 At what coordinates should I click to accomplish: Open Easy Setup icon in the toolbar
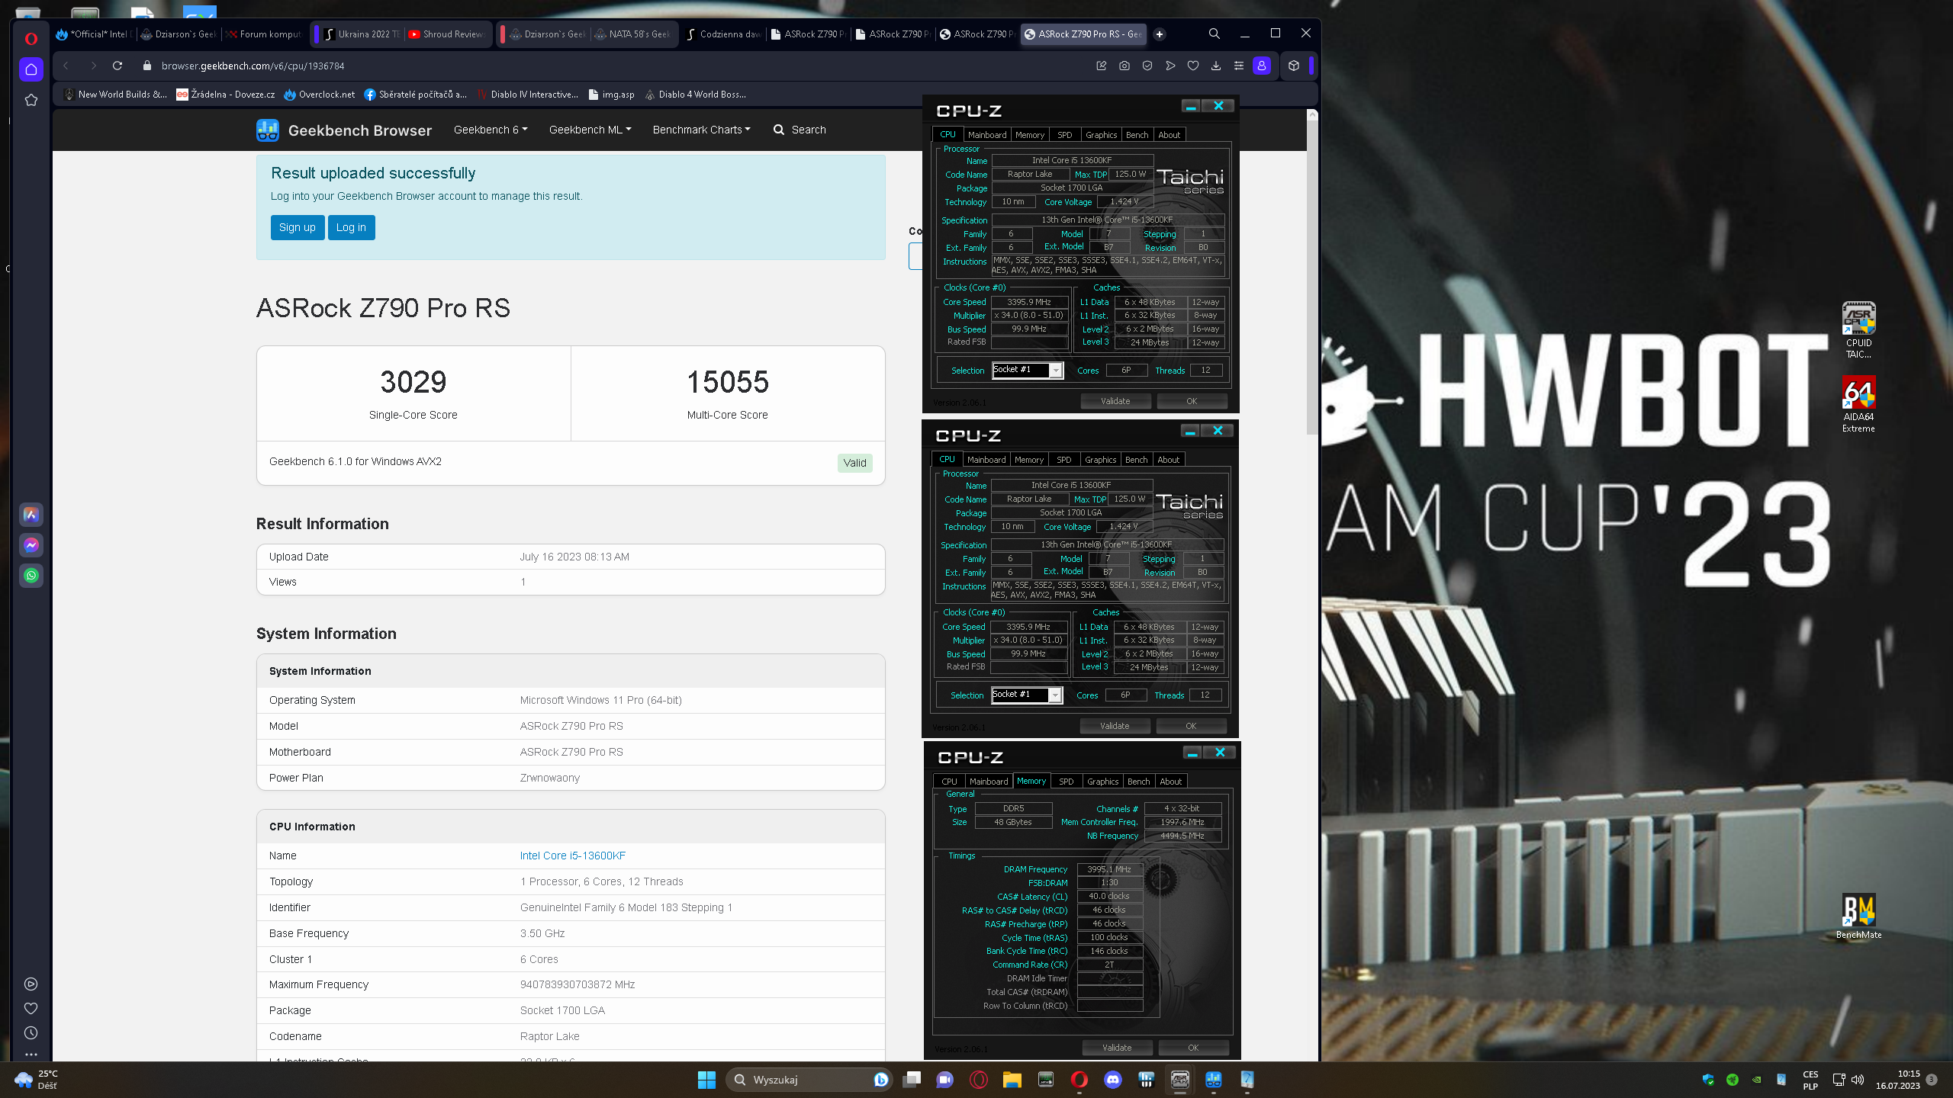point(1239,66)
